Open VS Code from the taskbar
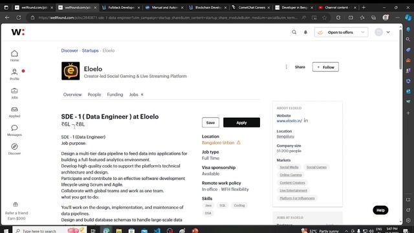 [157, 230]
